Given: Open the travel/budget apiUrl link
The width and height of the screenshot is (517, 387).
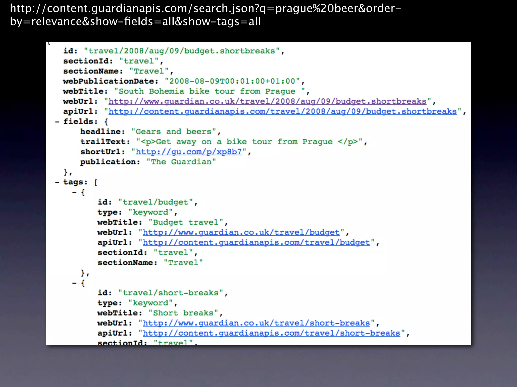Looking at the screenshot, I should click(x=256, y=243).
